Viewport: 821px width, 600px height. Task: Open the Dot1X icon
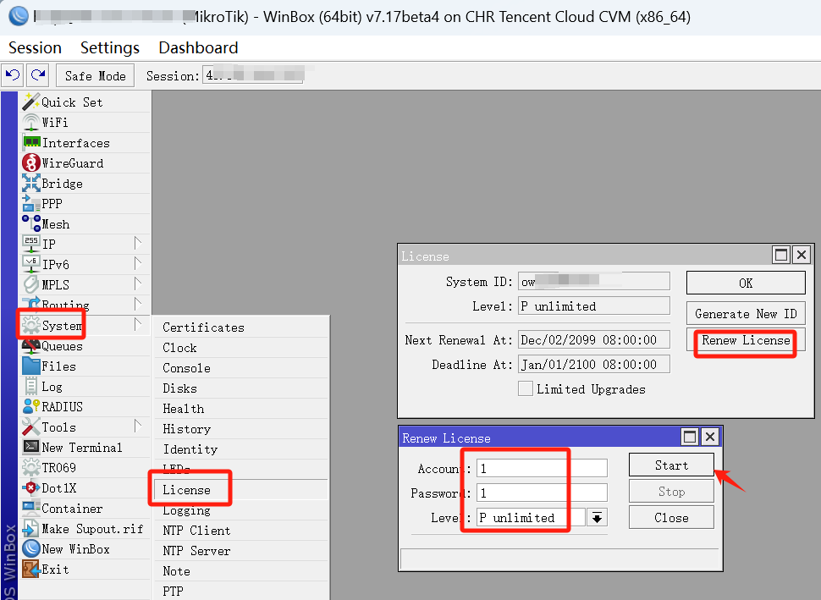click(30, 488)
